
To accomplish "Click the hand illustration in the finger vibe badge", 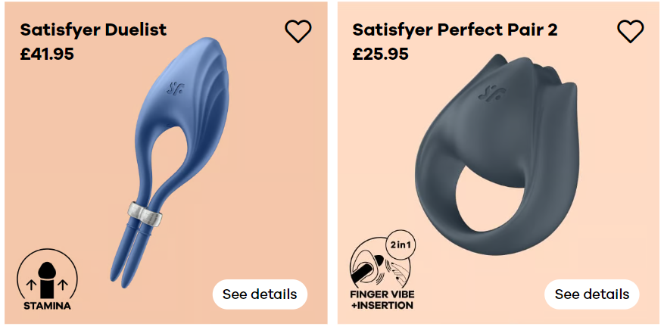I will [x=397, y=271].
